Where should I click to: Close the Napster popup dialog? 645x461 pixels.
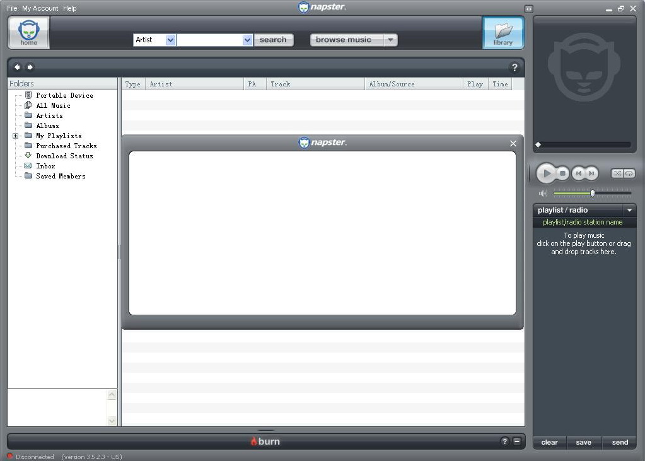coord(513,143)
